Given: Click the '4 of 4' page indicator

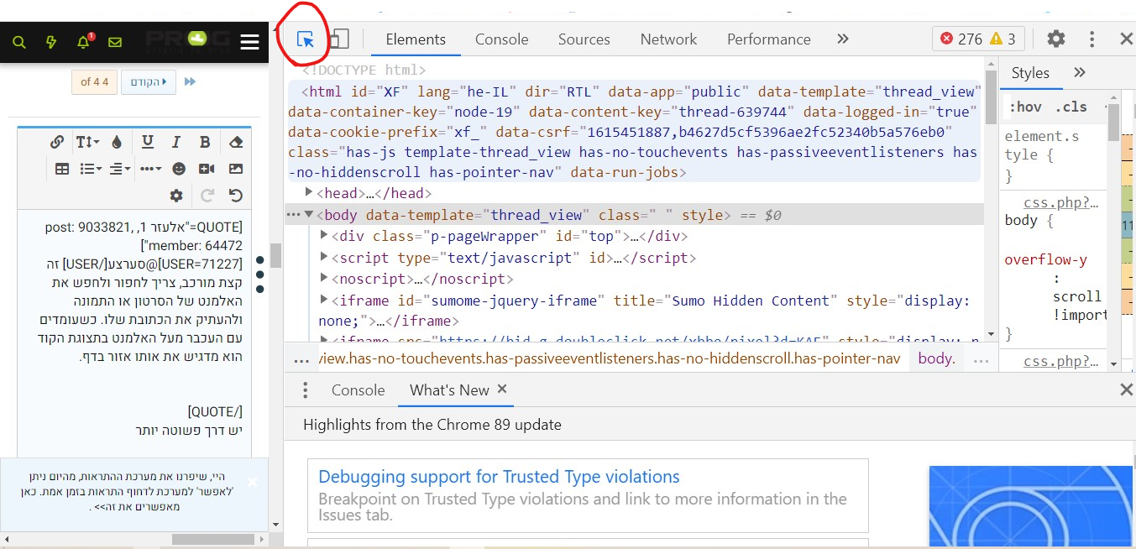Looking at the screenshot, I should [94, 82].
